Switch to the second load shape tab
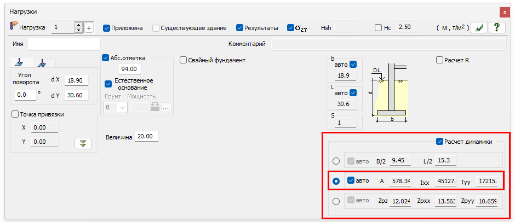The image size is (515, 222). coord(45,63)
